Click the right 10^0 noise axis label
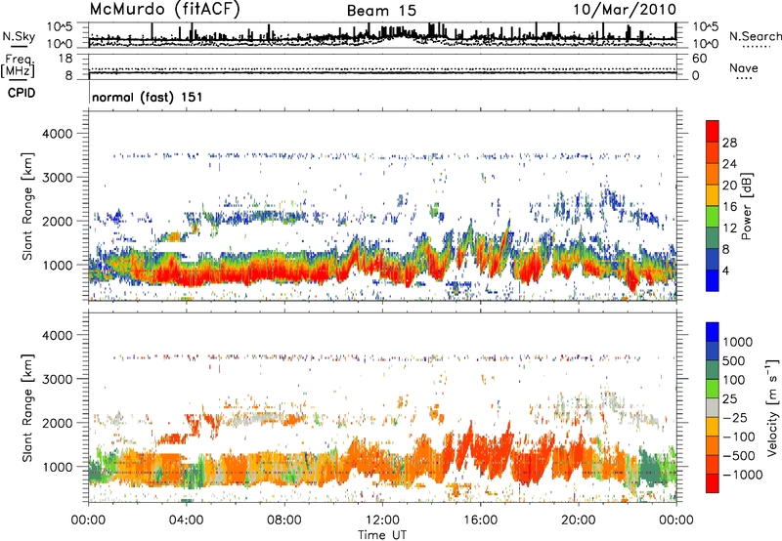This screenshot has width=782, height=541. tap(705, 44)
